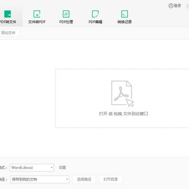Select the PDF转文件 conversion icon
The height and width of the screenshot is (189, 189).
7,14
